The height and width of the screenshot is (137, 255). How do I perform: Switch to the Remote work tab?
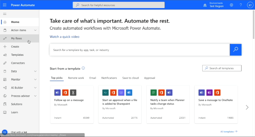coord(76,78)
